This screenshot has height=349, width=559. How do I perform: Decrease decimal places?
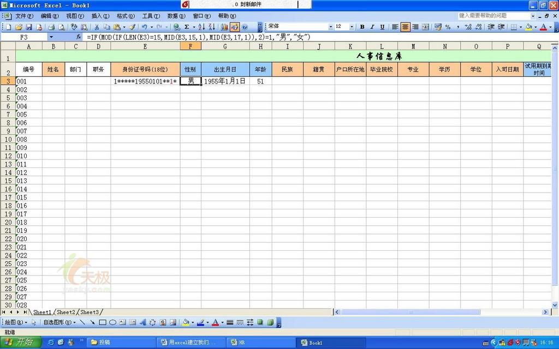[x=478, y=27]
